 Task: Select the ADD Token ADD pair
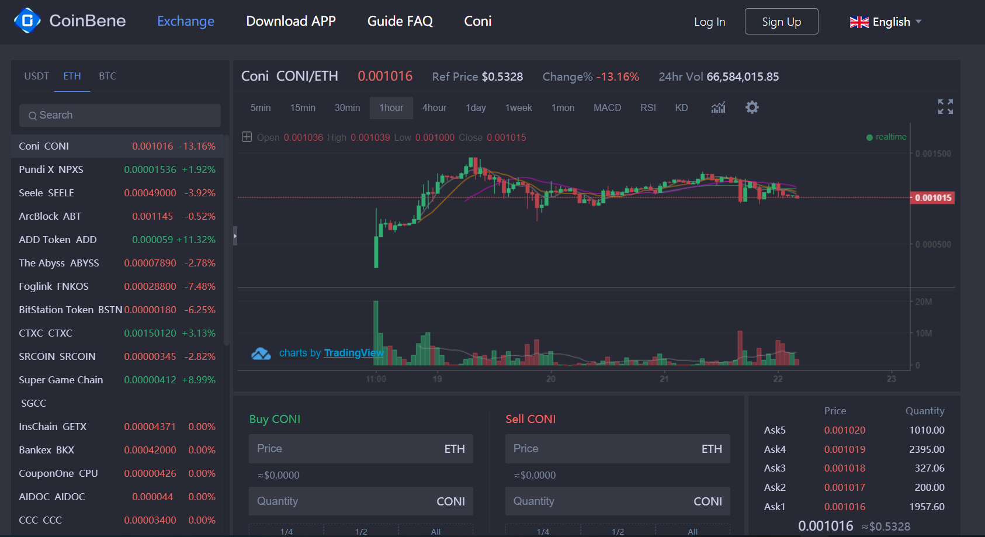click(x=117, y=240)
